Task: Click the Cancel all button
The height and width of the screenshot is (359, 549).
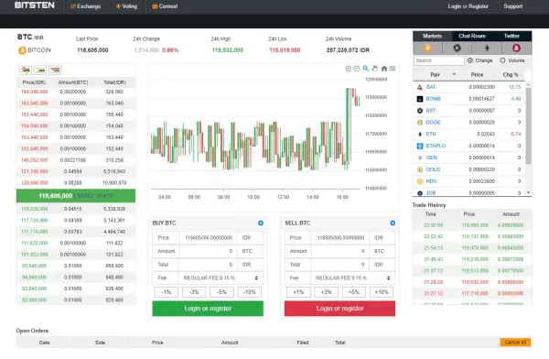Action: [x=515, y=343]
